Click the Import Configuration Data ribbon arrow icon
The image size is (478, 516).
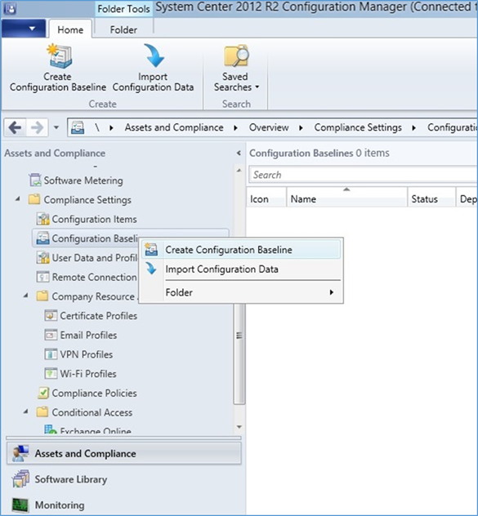[x=154, y=56]
